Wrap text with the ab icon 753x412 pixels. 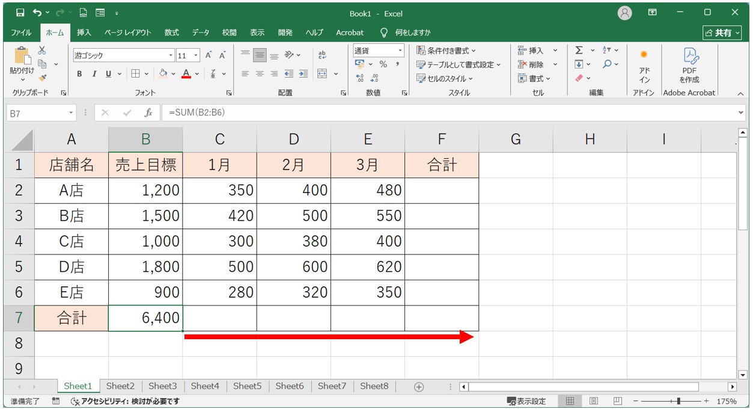click(322, 55)
